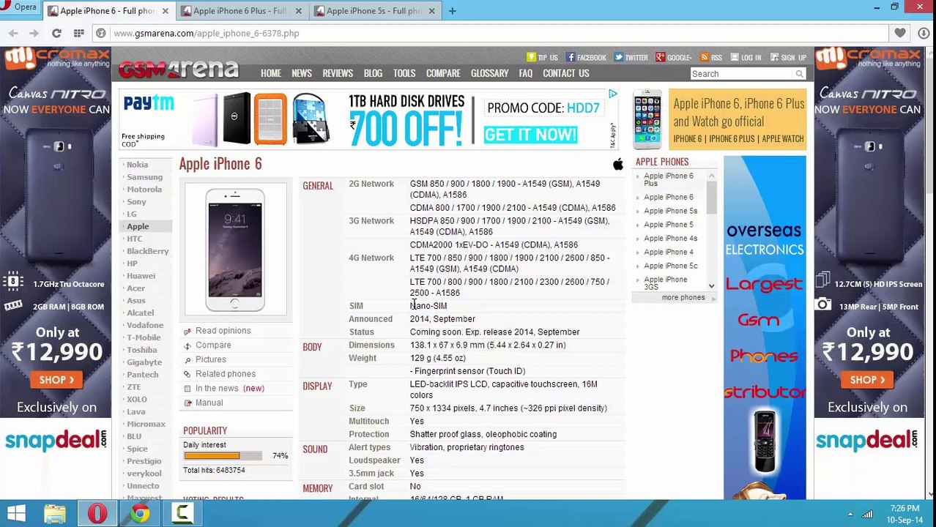Click the browser back arrow
Viewport: 936px width, 527px height.
pos(13,33)
